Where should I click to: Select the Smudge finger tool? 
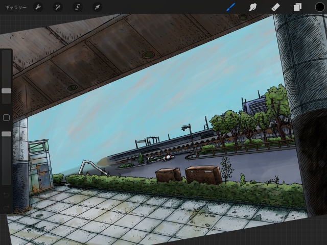pyautogui.click(x=252, y=7)
